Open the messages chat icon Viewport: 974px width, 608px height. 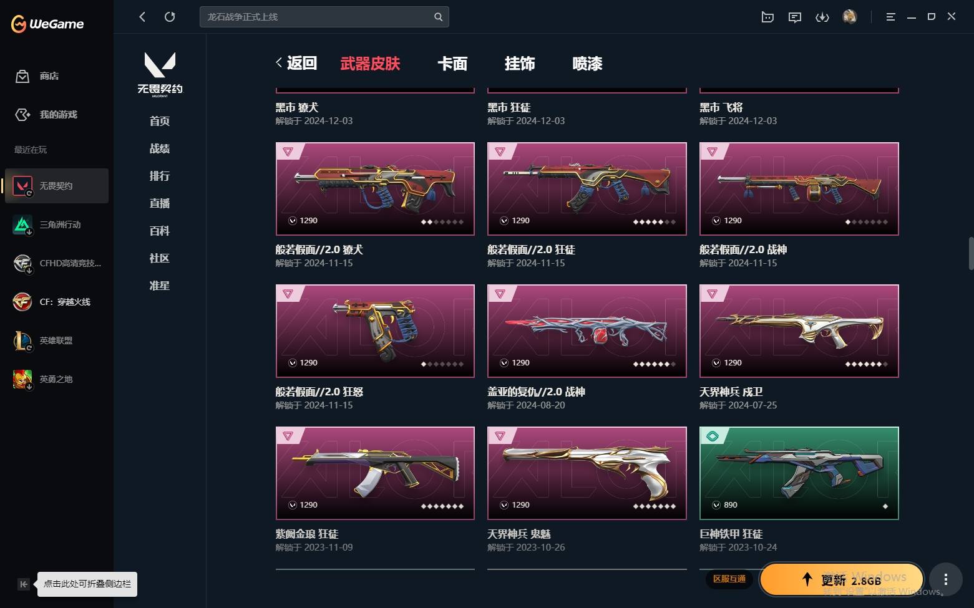[x=795, y=17]
